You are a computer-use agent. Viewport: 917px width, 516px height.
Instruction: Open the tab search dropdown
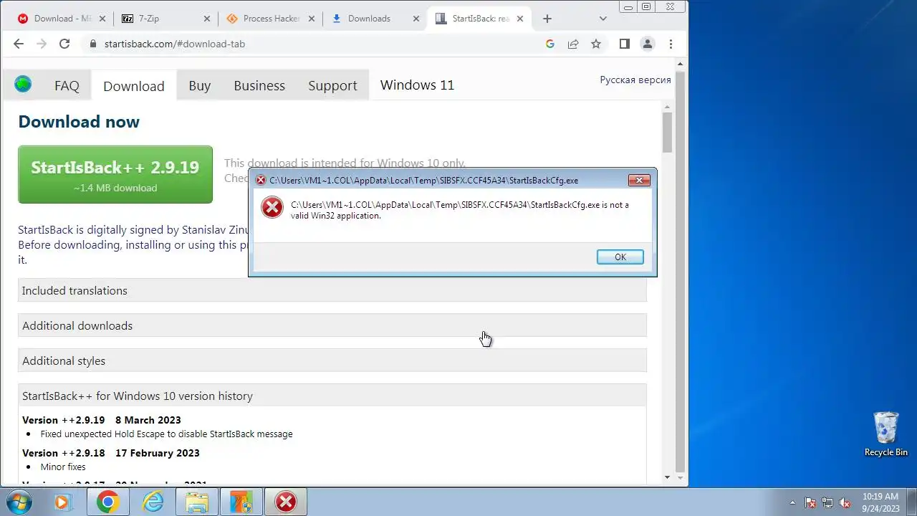pos(602,19)
